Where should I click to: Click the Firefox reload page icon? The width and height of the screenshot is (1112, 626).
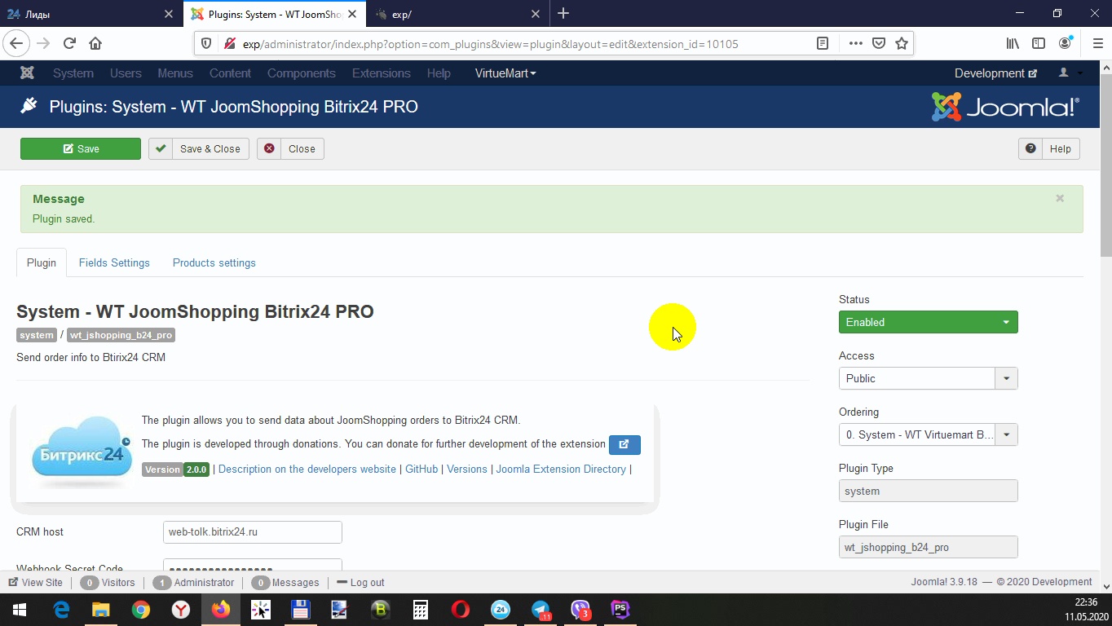[x=69, y=44]
